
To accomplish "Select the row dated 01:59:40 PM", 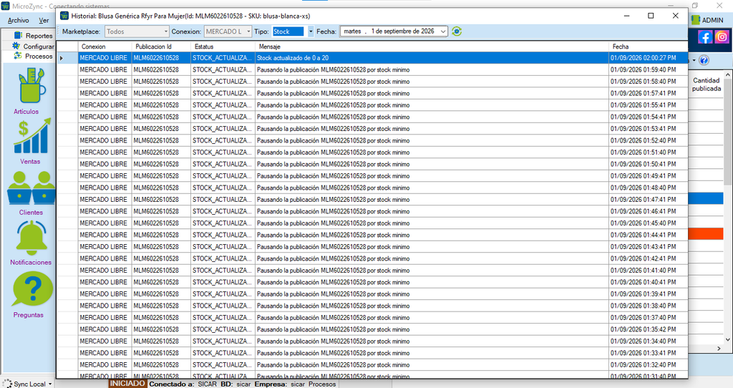I will pos(372,69).
